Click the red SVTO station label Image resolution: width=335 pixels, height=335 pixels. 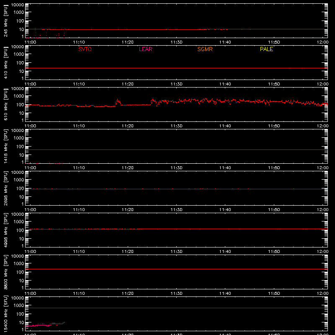[85, 49]
